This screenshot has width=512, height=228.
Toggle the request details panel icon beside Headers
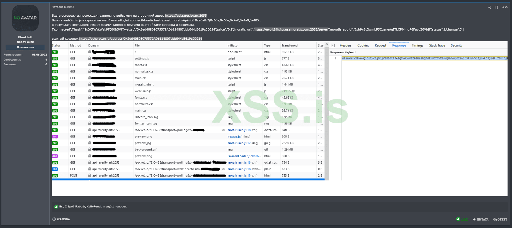pyautogui.click(x=333, y=46)
